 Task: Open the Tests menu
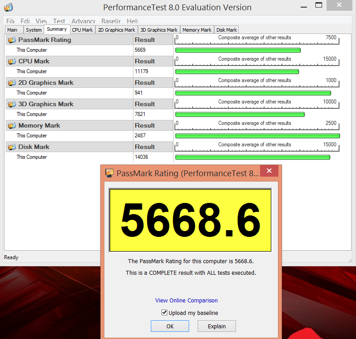pos(59,21)
